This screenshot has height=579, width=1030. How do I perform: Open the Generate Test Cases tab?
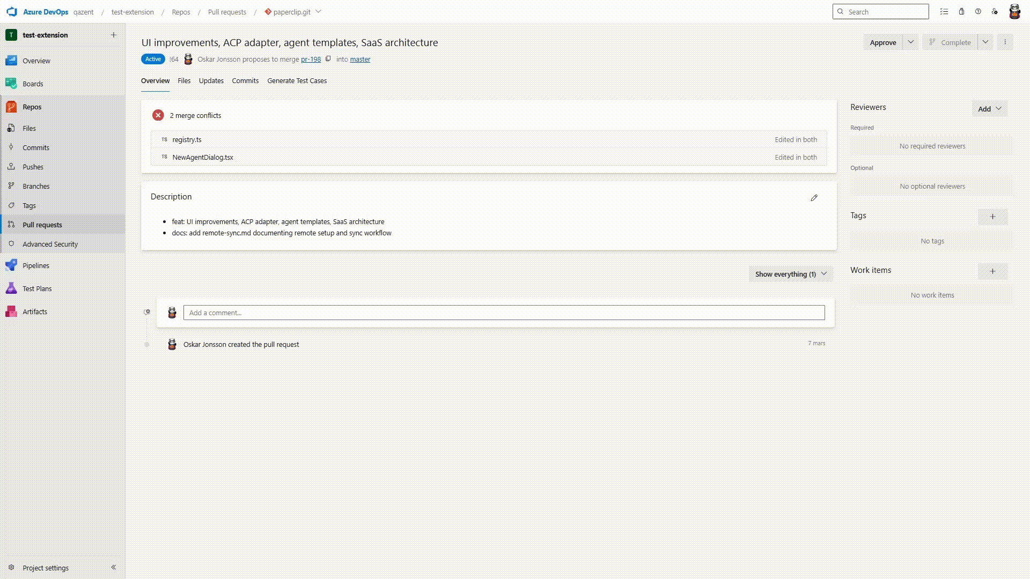[297, 80]
